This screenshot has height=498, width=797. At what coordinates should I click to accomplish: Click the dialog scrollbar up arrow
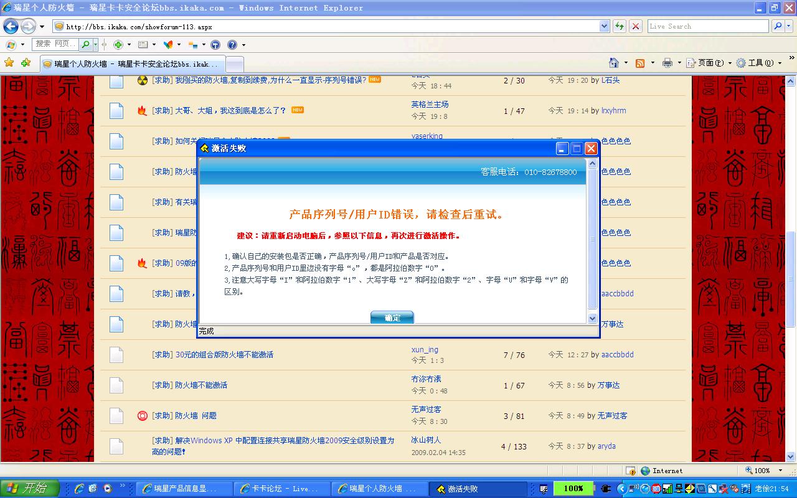[x=592, y=163]
